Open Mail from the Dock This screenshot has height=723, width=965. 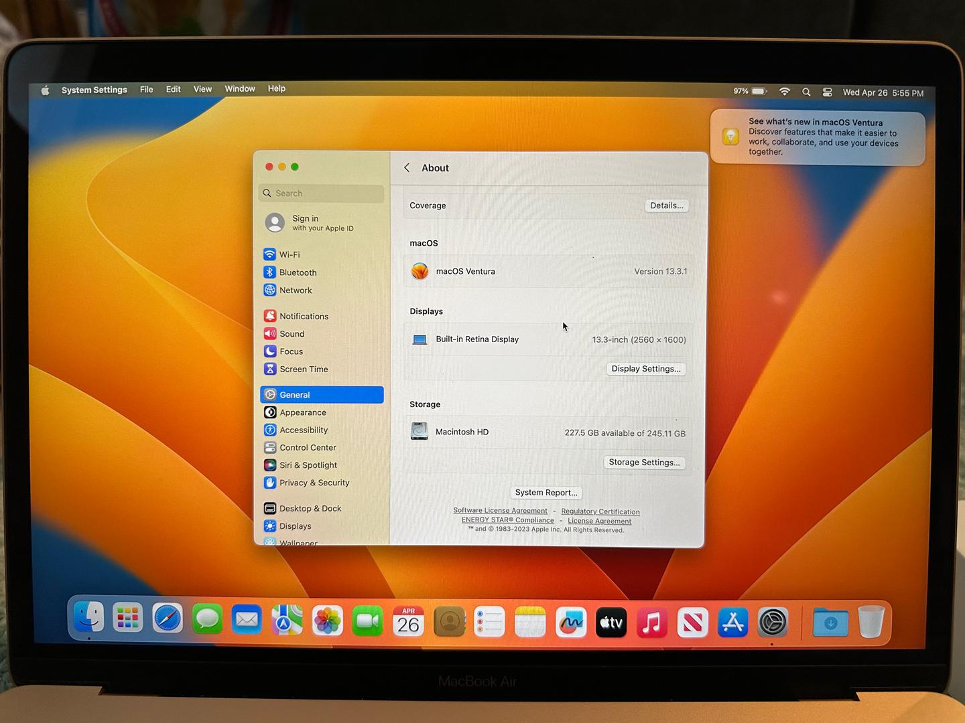point(247,620)
